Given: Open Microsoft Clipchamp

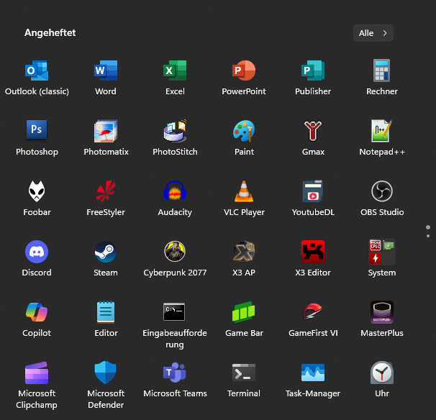Looking at the screenshot, I should tap(37, 373).
